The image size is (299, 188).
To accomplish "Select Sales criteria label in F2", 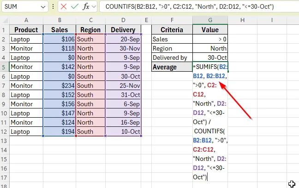I will (172, 39).
